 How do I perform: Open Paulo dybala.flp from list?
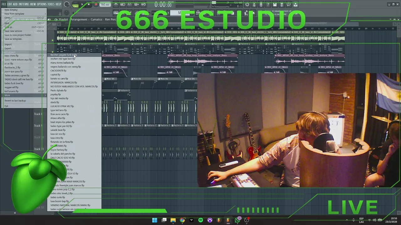click(x=74, y=91)
